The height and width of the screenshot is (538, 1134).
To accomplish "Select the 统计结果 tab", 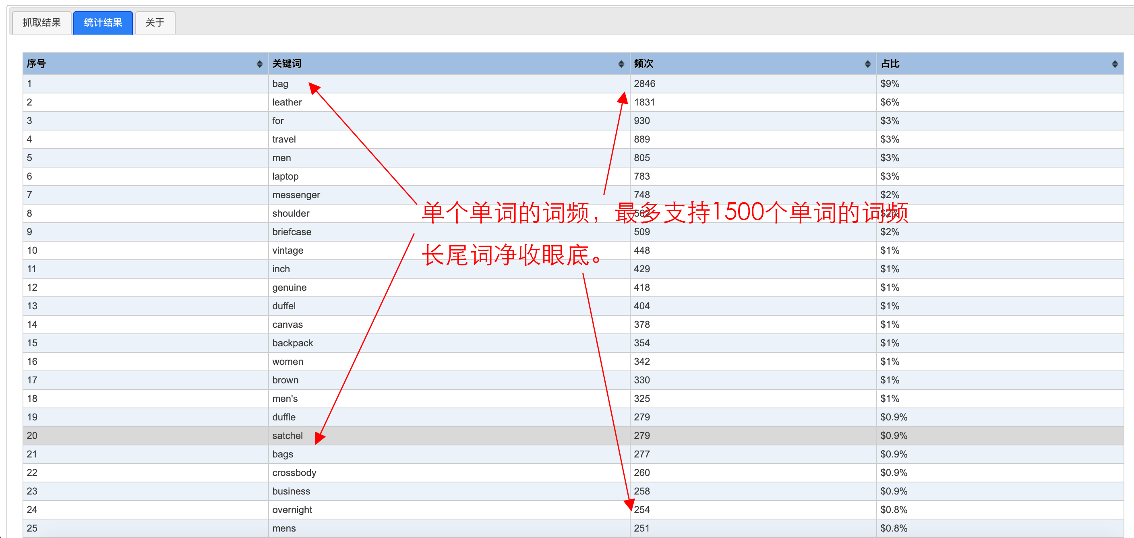I will coord(103,23).
